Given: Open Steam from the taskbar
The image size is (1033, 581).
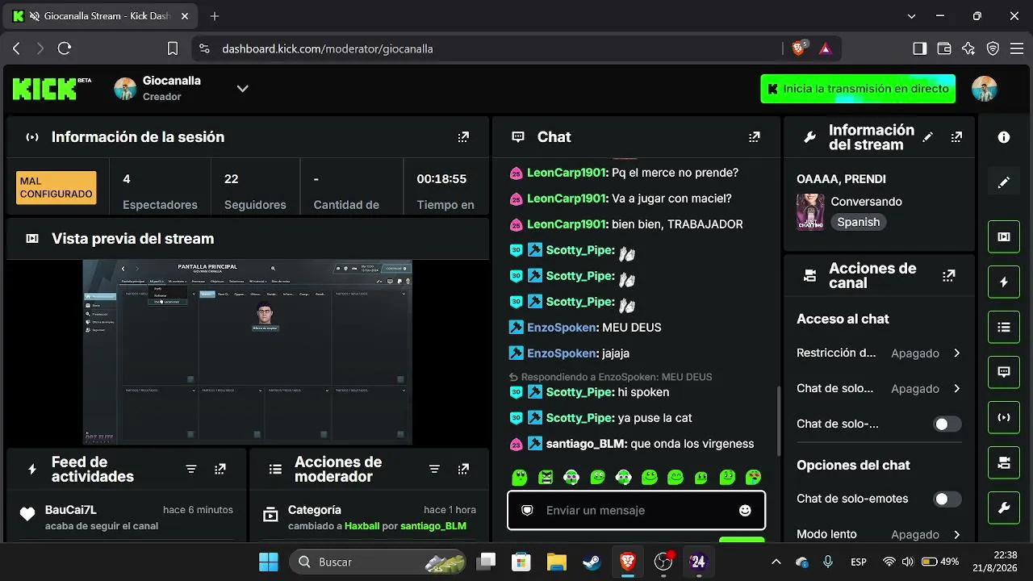Looking at the screenshot, I should (x=592, y=562).
